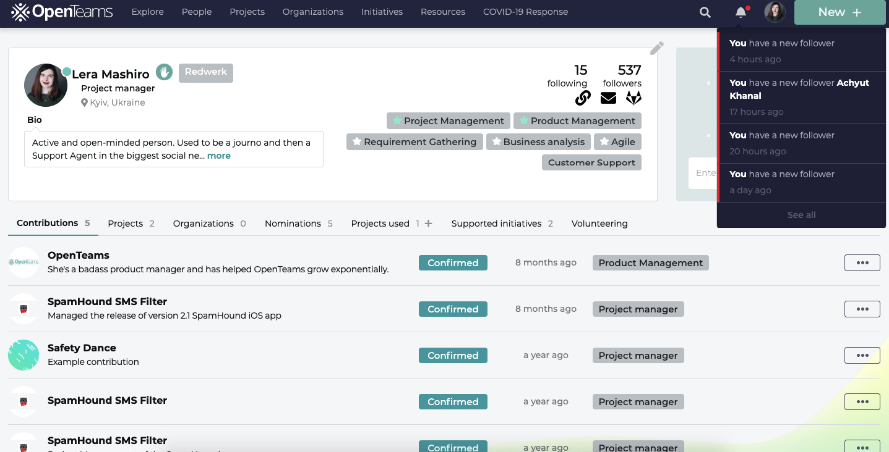This screenshot has width=889, height=452.
Task: Click the partially hidden input field
Action: click(703, 173)
